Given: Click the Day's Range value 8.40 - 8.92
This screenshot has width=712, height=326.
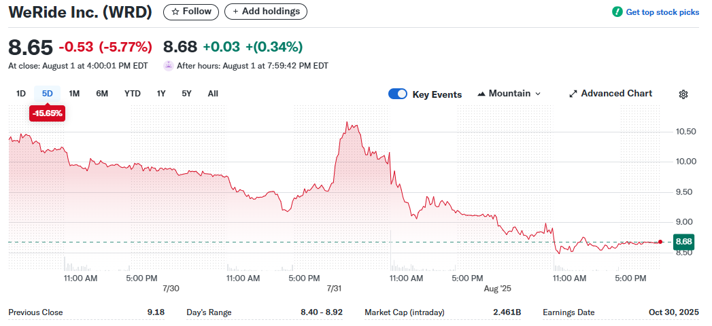Looking at the screenshot, I should [322, 312].
